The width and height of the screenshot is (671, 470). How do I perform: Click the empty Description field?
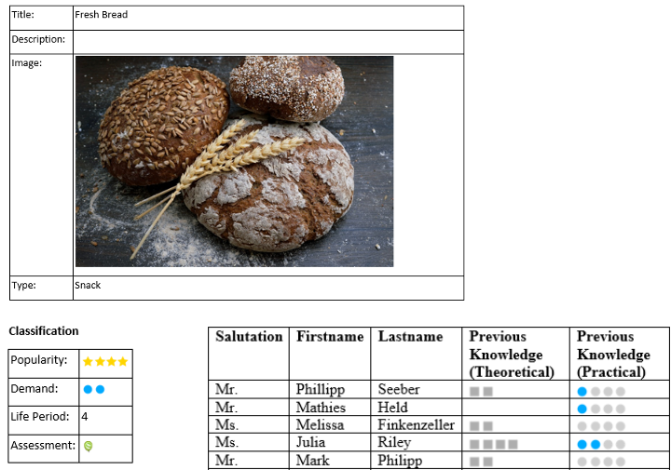(267, 41)
